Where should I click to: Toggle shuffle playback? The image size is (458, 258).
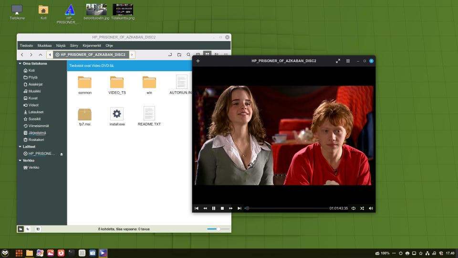[362, 208]
